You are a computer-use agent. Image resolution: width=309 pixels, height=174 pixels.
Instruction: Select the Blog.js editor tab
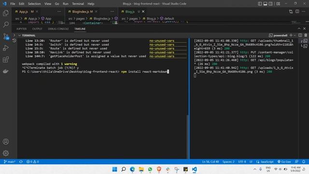point(130,12)
